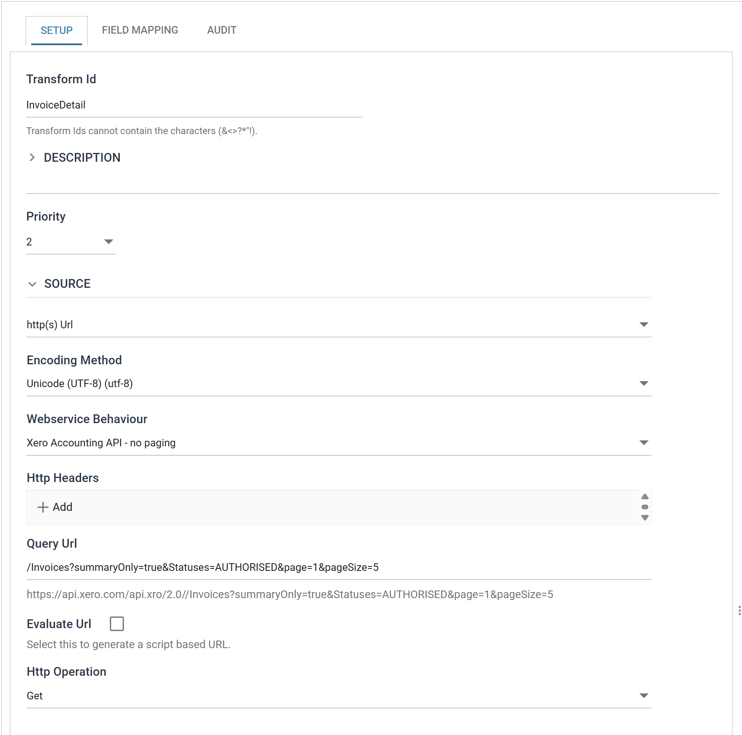Open the Http Operation dropdown
This screenshot has width=742, height=735.
[339, 696]
